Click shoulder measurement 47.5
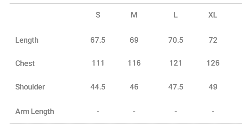This screenshot has width=242, height=128. tap(176, 87)
